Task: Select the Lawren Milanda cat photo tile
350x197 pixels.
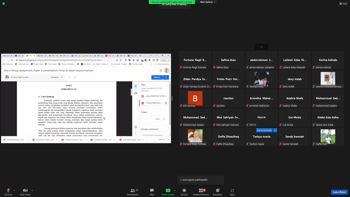Action: coord(328,79)
